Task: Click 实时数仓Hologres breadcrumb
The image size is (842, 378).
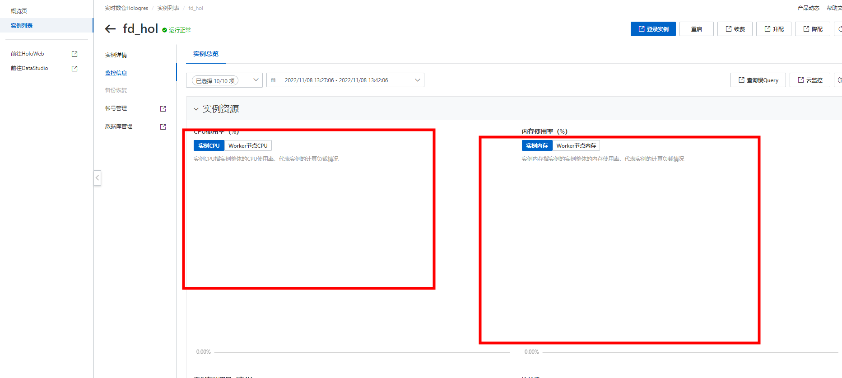Action: click(x=126, y=8)
